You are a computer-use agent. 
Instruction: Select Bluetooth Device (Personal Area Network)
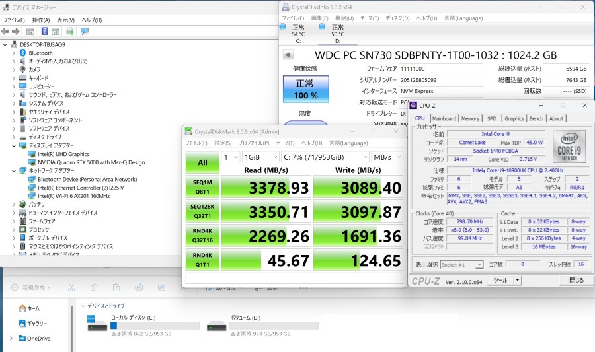click(87, 179)
